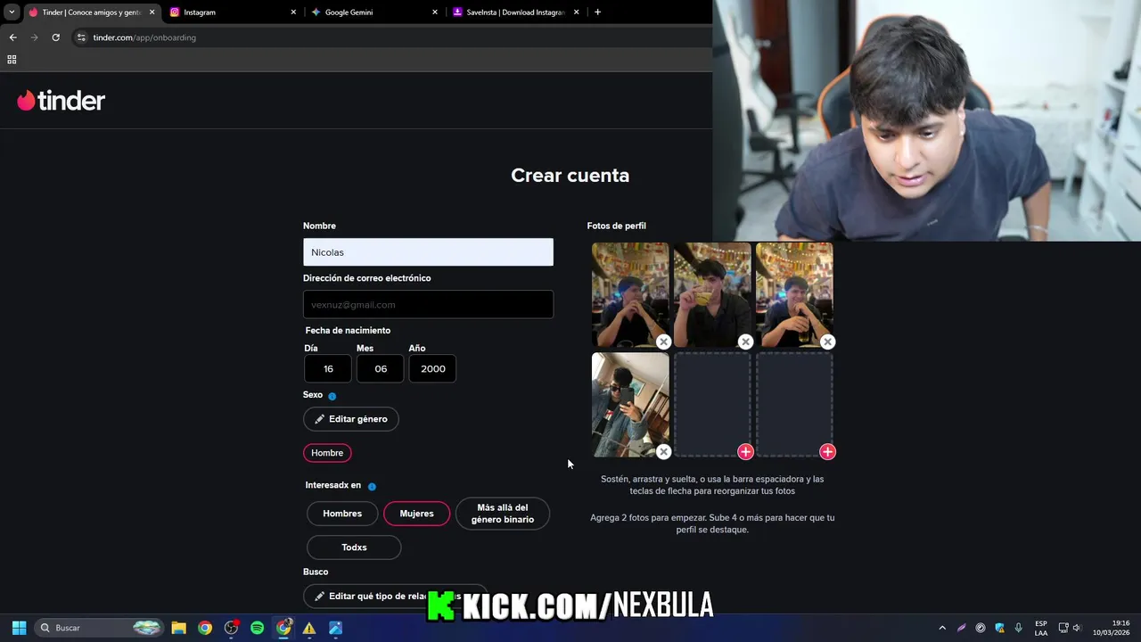
Task: Open Windows Security tray icon
Action: pyautogui.click(x=999, y=628)
